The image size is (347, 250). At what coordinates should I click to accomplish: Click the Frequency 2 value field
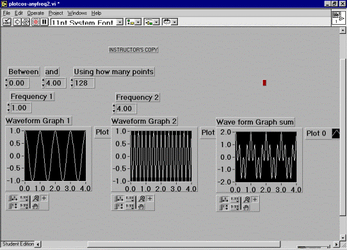tap(126, 109)
